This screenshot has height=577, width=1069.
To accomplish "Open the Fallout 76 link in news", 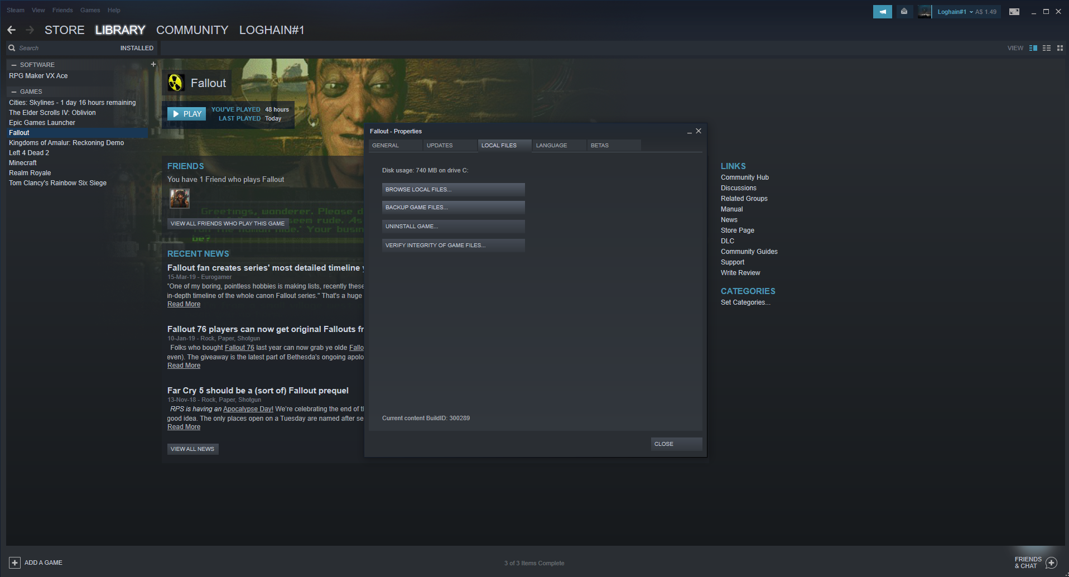I will (239, 348).
